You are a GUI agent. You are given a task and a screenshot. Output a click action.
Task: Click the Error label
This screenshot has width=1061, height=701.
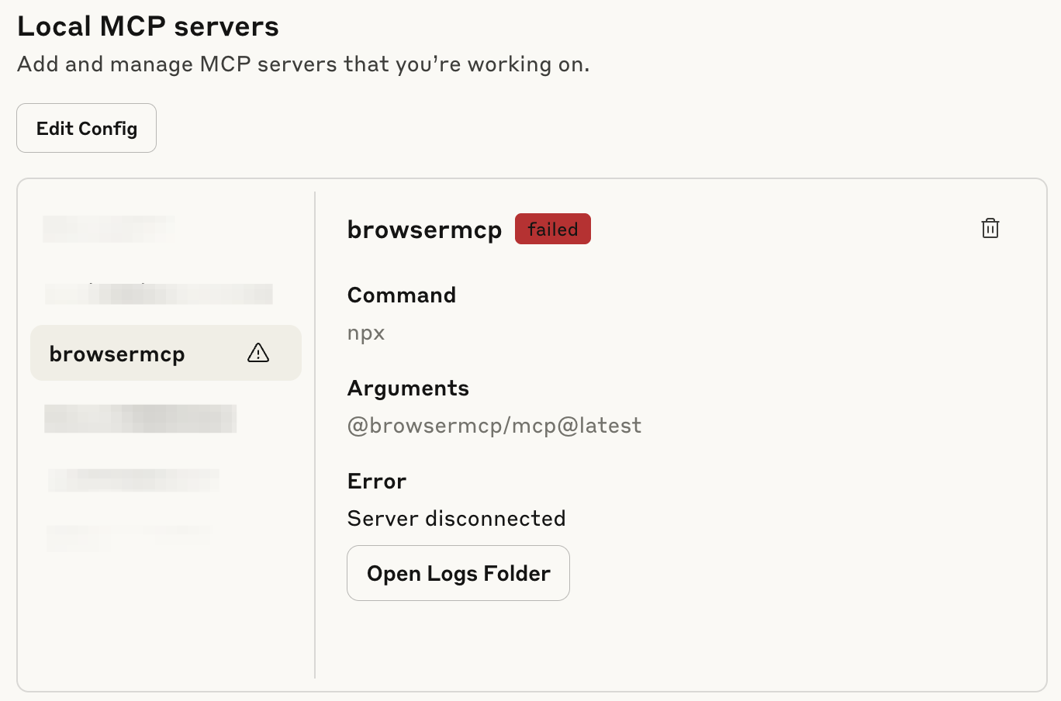click(377, 481)
